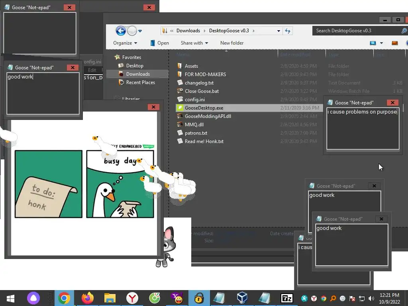Click the flag with red X tray icon
408x306 pixels.
point(352,298)
